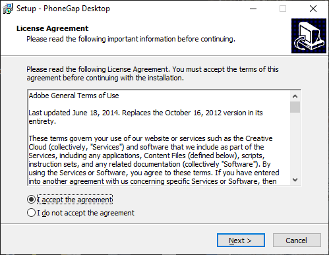Click the disabled maximize window button
This screenshot has height=255, width=329.
click(283, 9)
